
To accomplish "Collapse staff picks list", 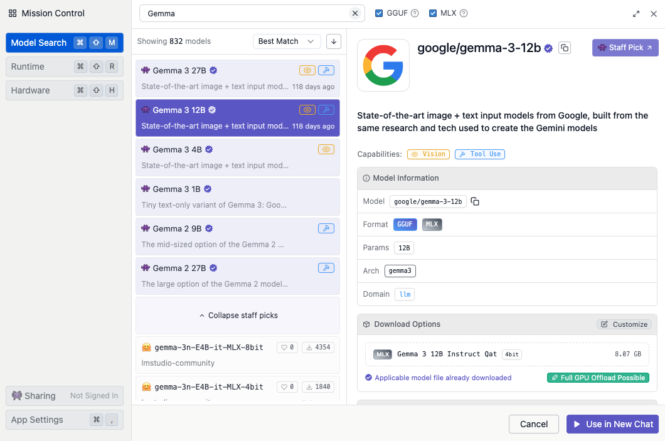I will point(238,316).
